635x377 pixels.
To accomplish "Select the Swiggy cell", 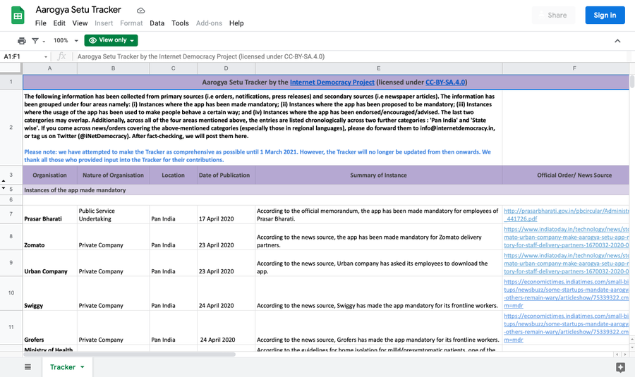I will [50, 293].
